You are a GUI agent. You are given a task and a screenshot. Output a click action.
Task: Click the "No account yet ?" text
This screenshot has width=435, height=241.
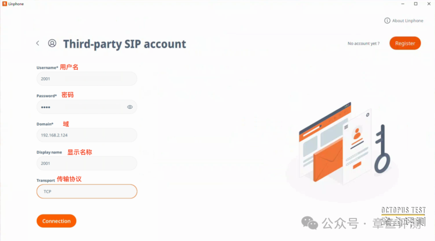[x=363, y=43]
